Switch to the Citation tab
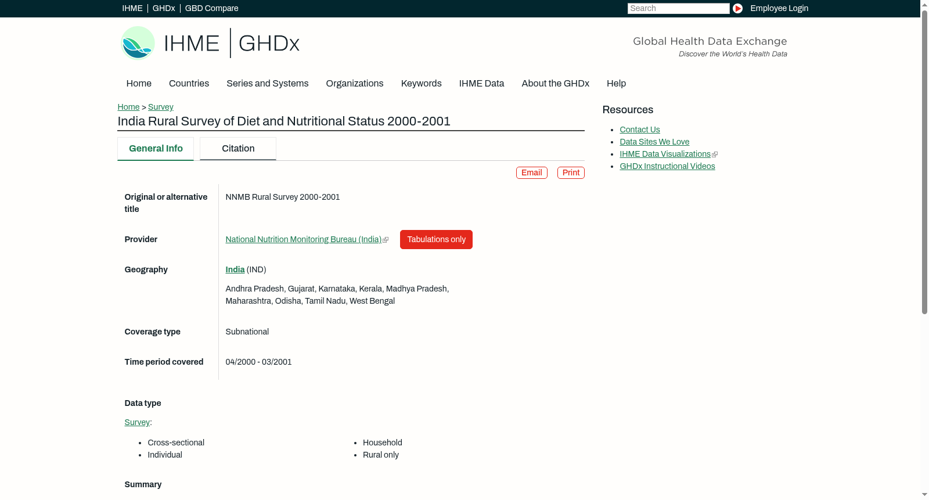Viewport: 929px width, 500px height. click(238, 149)
